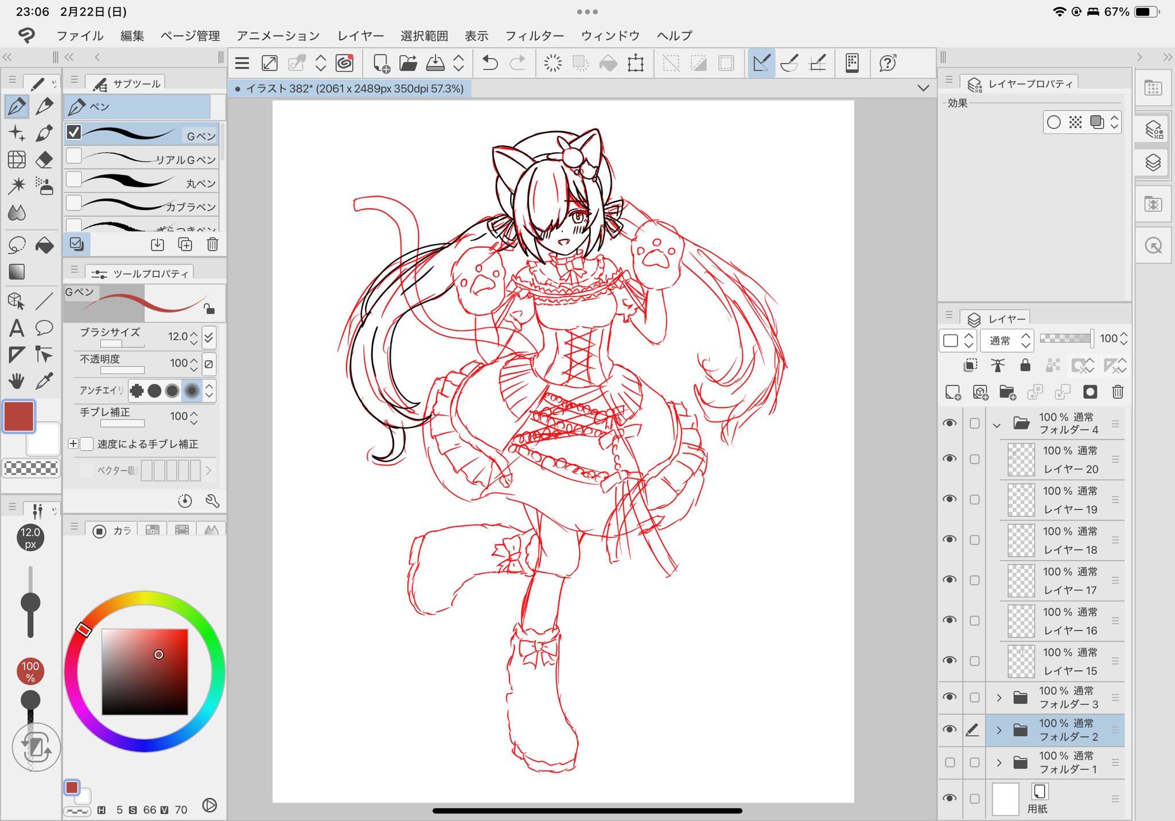This screenshot has height=821, width=1175.
Task: Hide レイヤー 20 with its eye icon
Action: click(950, 459)
